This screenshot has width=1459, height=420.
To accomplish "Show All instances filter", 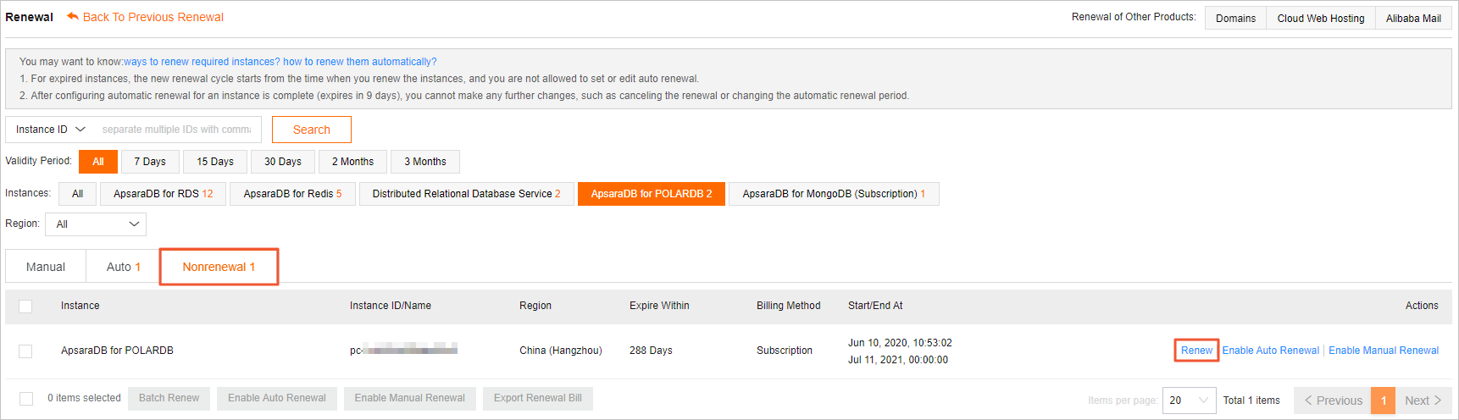I will pyautogui.click(x=77, y=194).
